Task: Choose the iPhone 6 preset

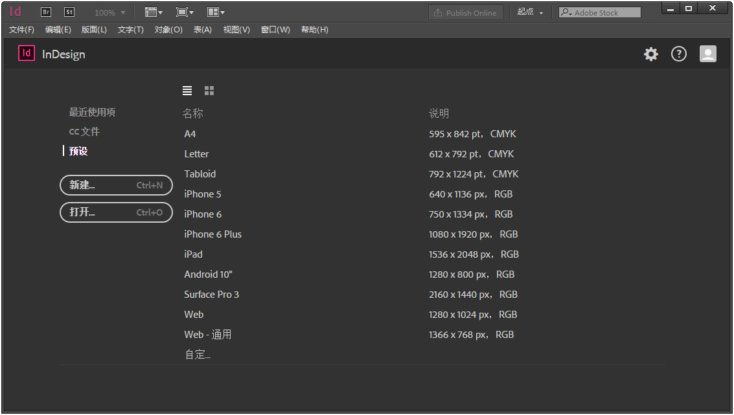Action: 203,214
